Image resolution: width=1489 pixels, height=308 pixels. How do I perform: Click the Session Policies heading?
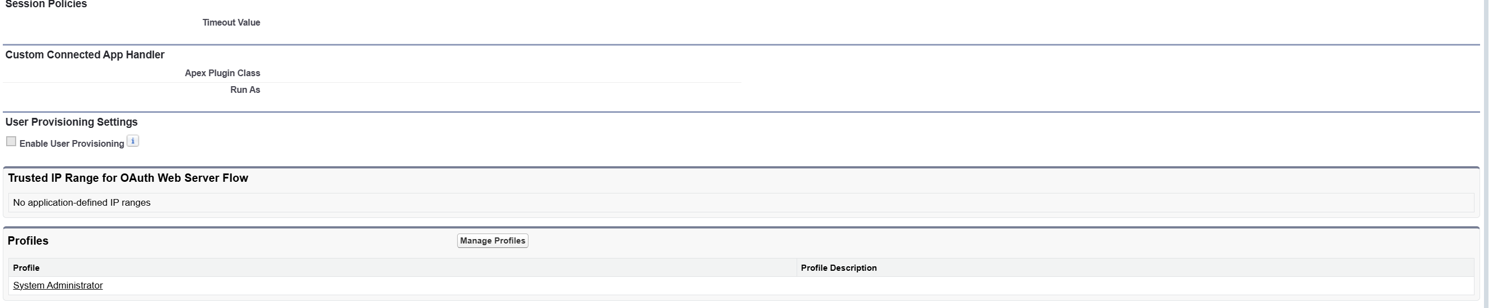pos(46,4)
